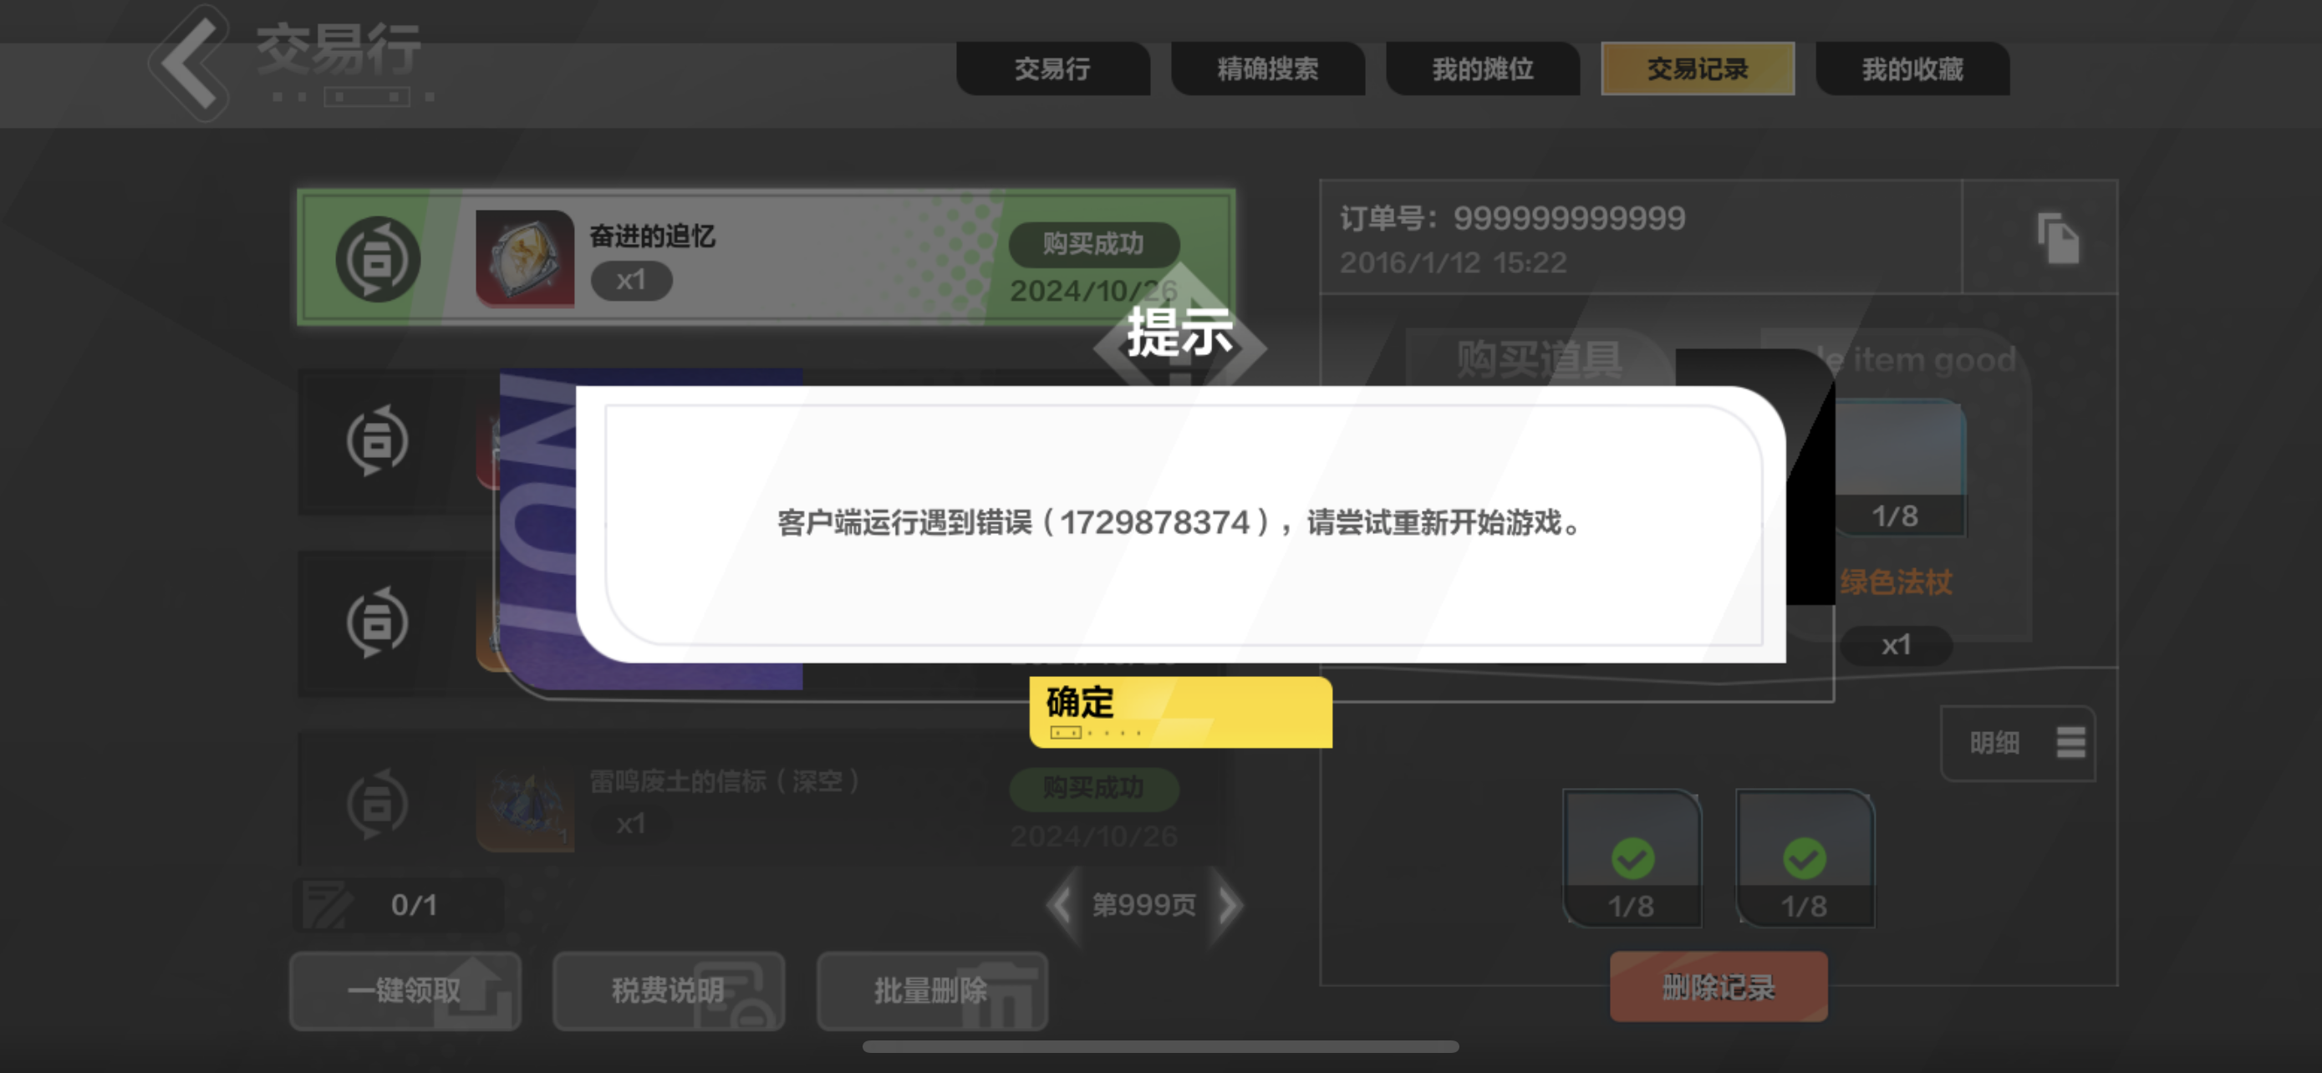This screenshot has height=1073, width=2322.
Task: Select the 奋进的追忆 item thumbnail
Action: [x=525, y=258]
